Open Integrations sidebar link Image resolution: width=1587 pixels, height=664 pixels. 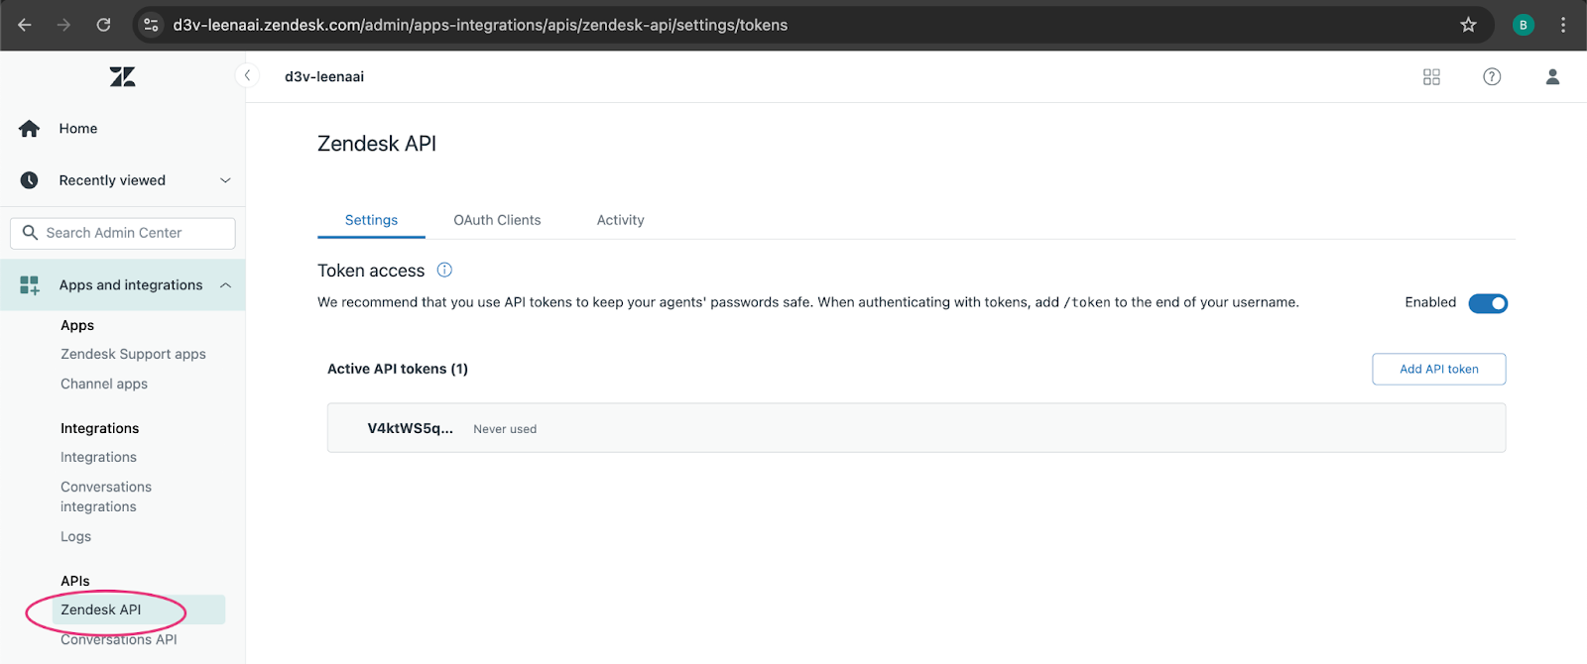click(x=98, y=457)
